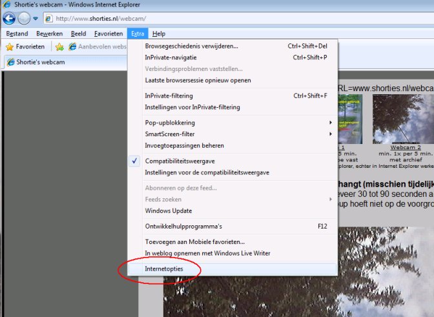Select the Shortie's webcam tab
Viewport: 434px width, 317px height.
point(65,62)
